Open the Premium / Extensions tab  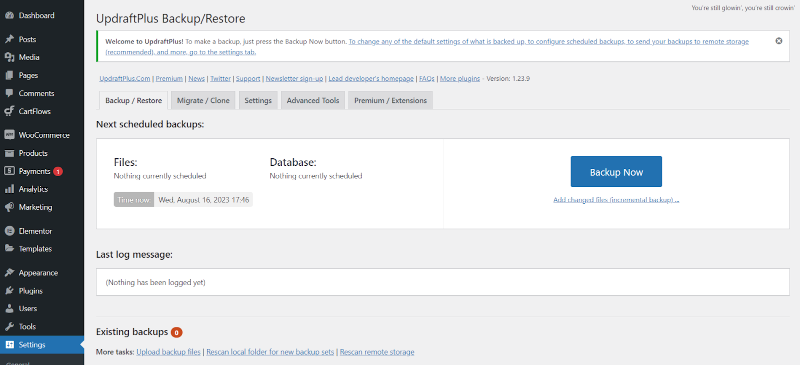point(390,100)
